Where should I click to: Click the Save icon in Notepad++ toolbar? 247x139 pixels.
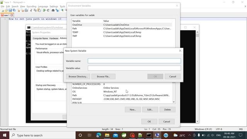coord(10,10)
